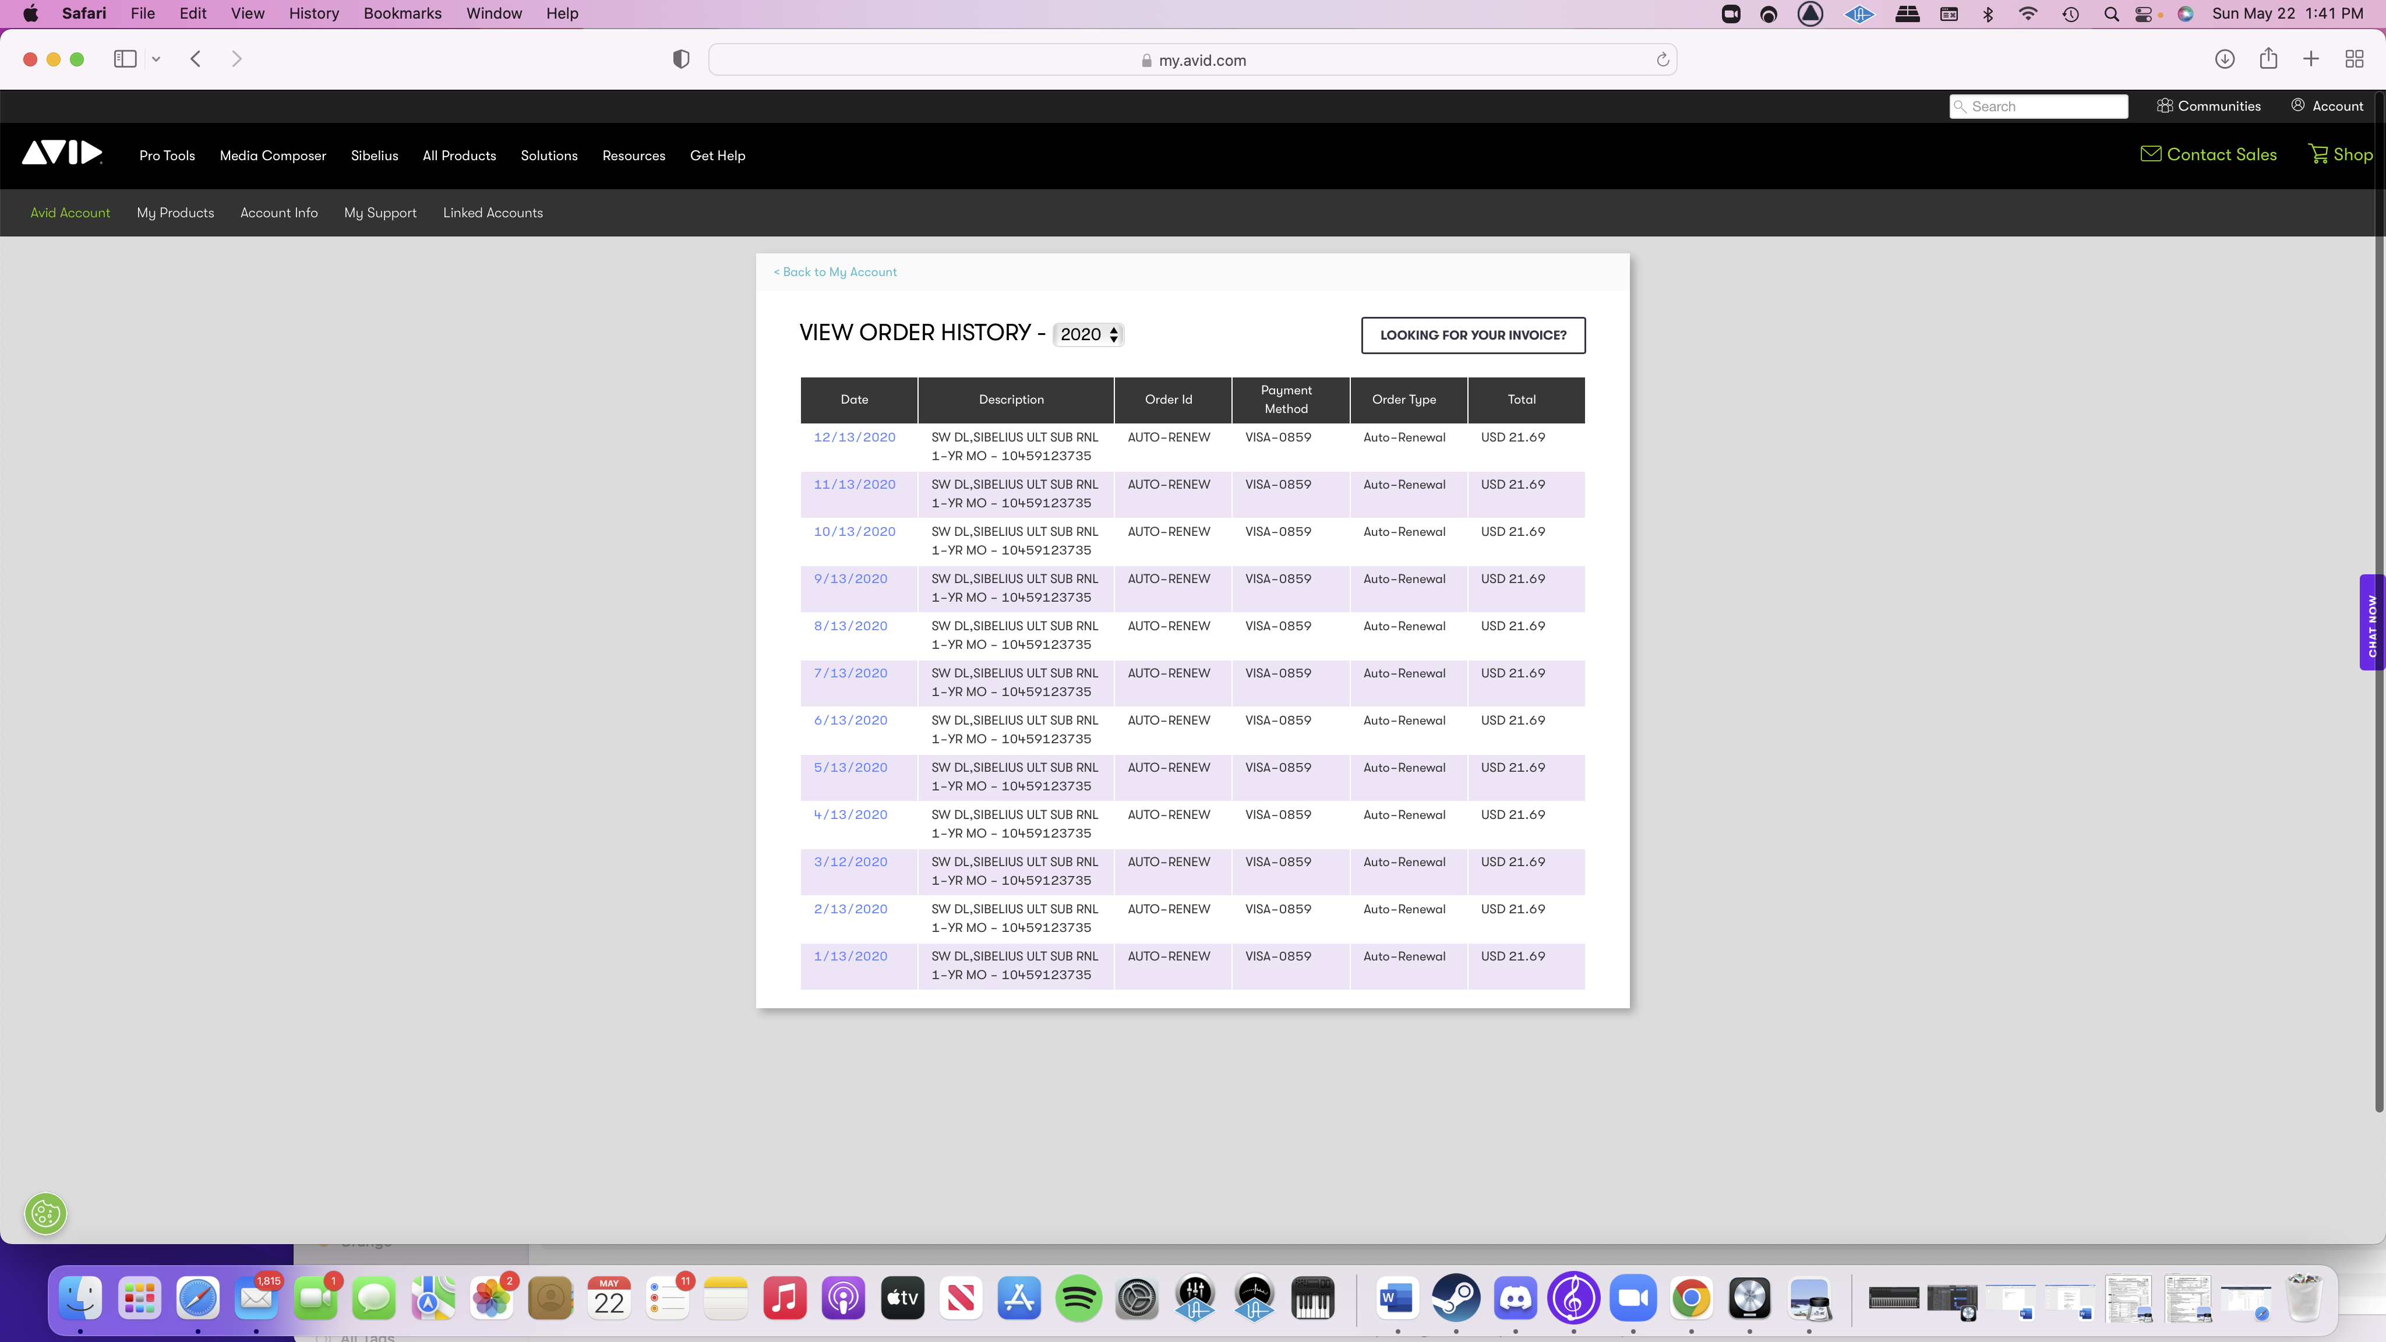
Task: Open the Resources menu
Action: tap(634, 156)
